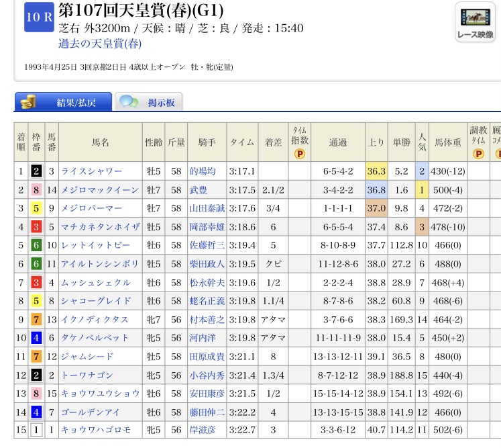Switch to the 結果/払戻 tab
501x448 pixels.
point(63,102)
